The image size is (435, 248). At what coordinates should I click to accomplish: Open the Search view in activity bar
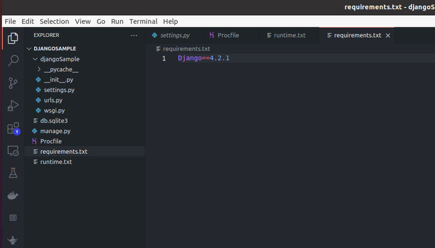(x=13, y=60)
